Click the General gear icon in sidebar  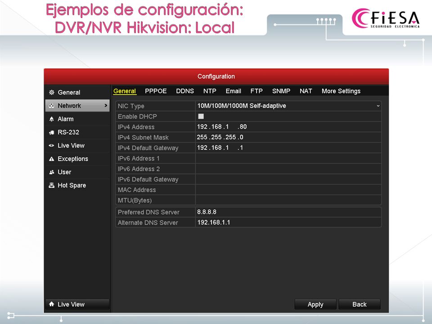(x=51, y=92)
